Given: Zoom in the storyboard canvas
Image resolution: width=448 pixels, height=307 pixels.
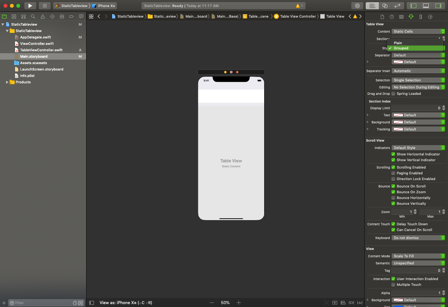Looking at the screenshot, I should pos(239,303).
